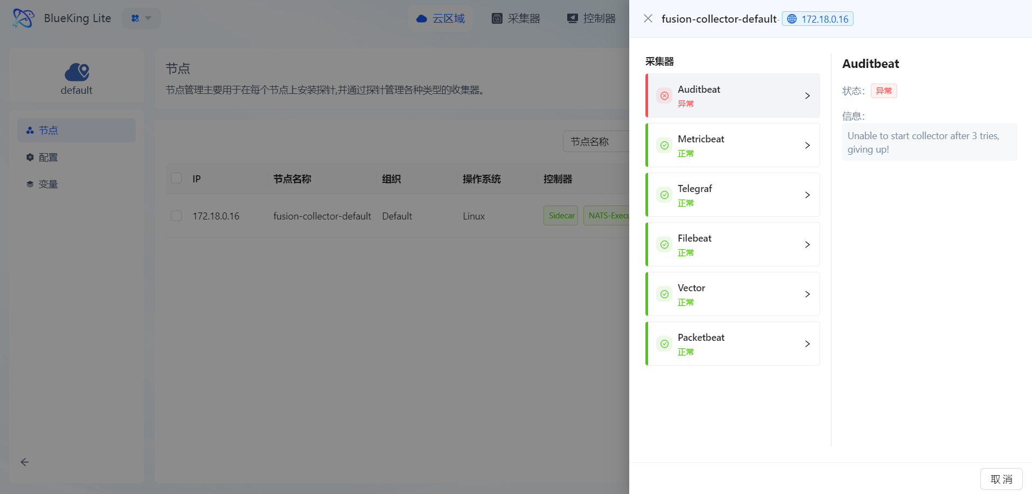Click the cloud region icon in top nav
The height and width of the screenshot is (494, 1032).
click(x=422, y=19)
